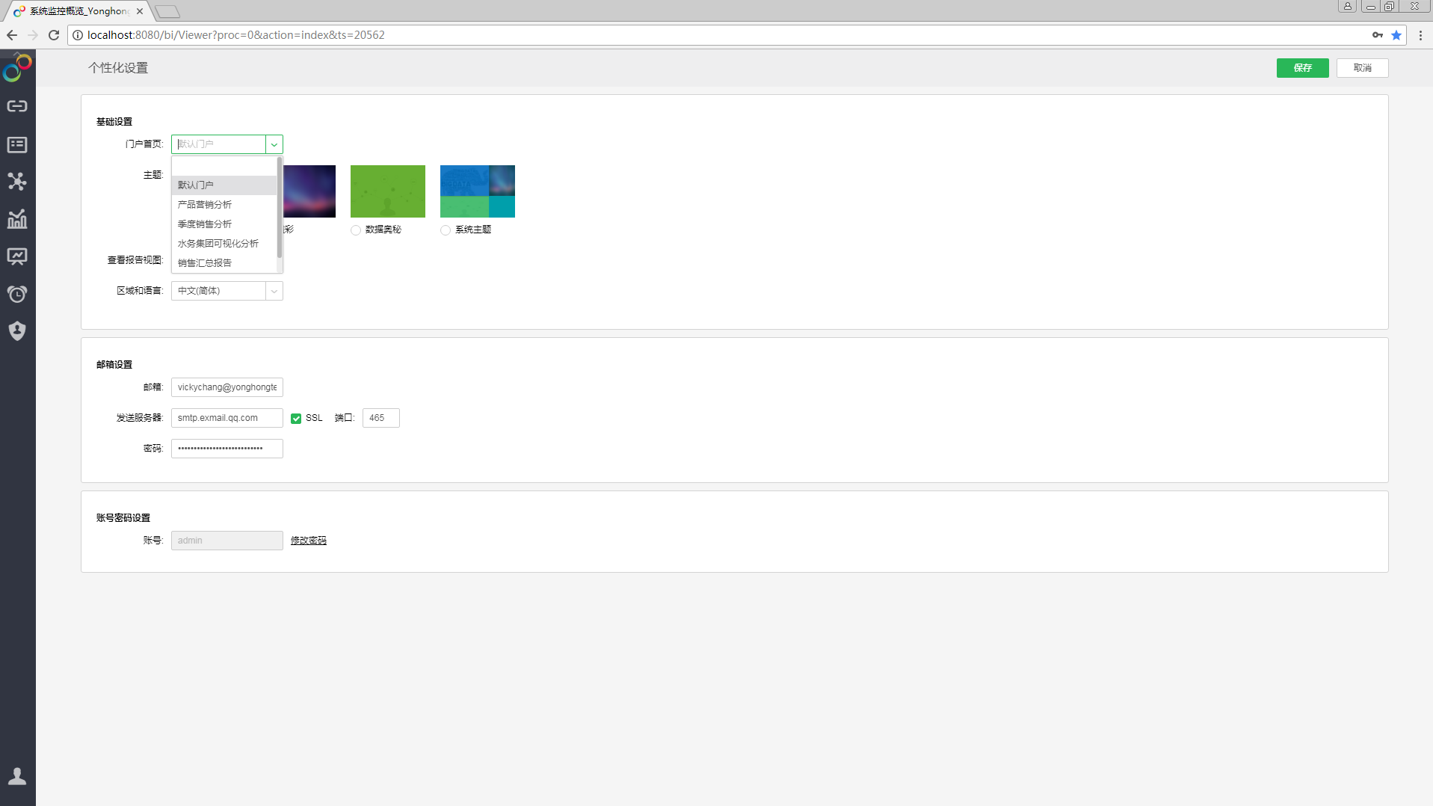Click the 发送服务器 smtp input field
Image resolution: width=1433 pixels, height=806 pixels.
click(x=227, y=418)
